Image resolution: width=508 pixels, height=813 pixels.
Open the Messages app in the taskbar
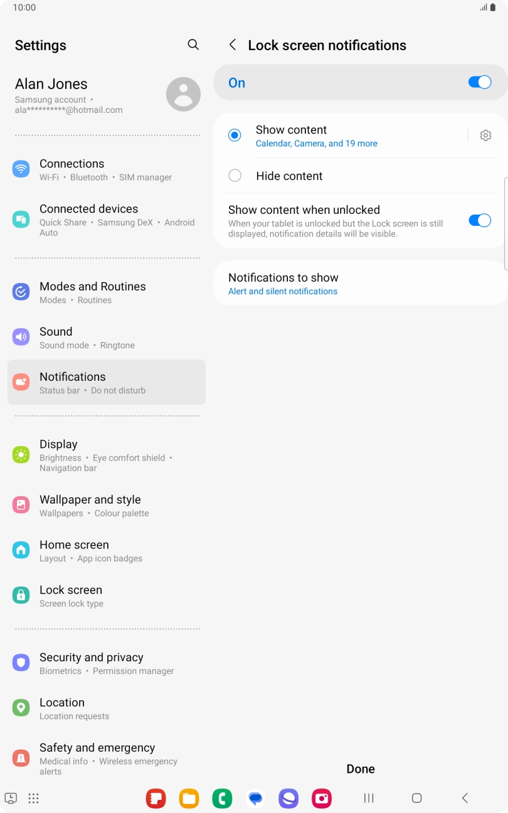click(x=255, y=798)
